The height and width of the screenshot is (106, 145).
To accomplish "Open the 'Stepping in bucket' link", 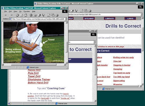I will point(122,65).
